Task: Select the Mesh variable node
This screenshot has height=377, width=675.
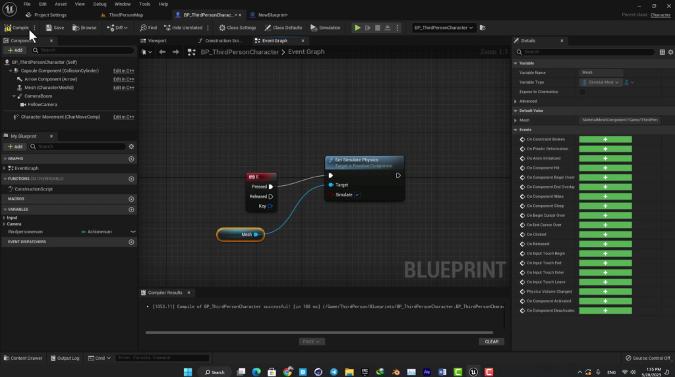Action: [241, 235]
